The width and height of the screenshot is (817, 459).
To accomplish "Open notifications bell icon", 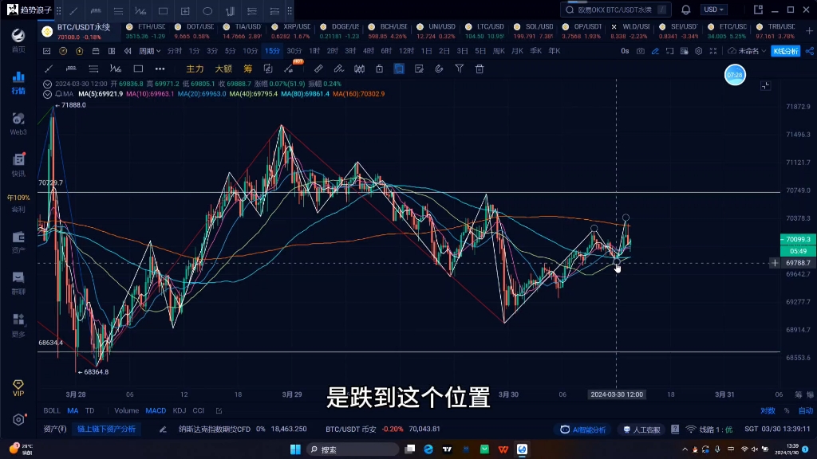I will pyautogui.click(x=685, y=10).
